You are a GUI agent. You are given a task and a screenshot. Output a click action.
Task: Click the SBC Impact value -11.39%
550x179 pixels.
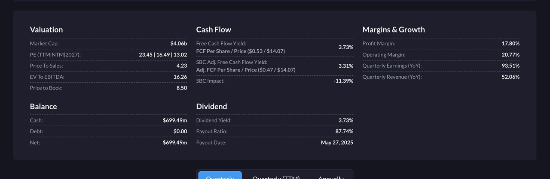[x=343, y=81]
